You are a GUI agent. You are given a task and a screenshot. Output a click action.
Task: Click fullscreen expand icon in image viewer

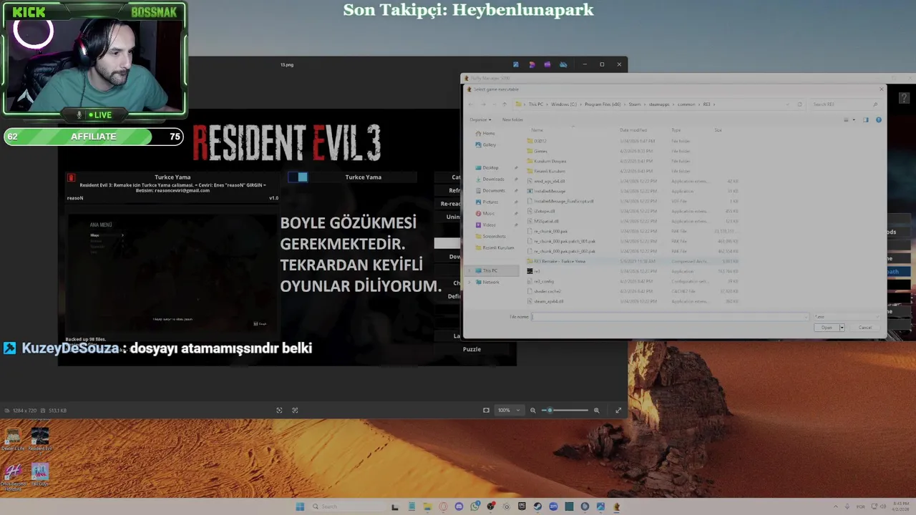[618, 411]
